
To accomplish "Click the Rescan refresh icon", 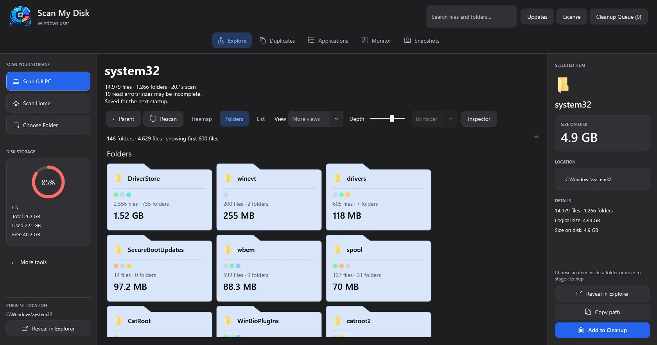I will pos(153,119).
